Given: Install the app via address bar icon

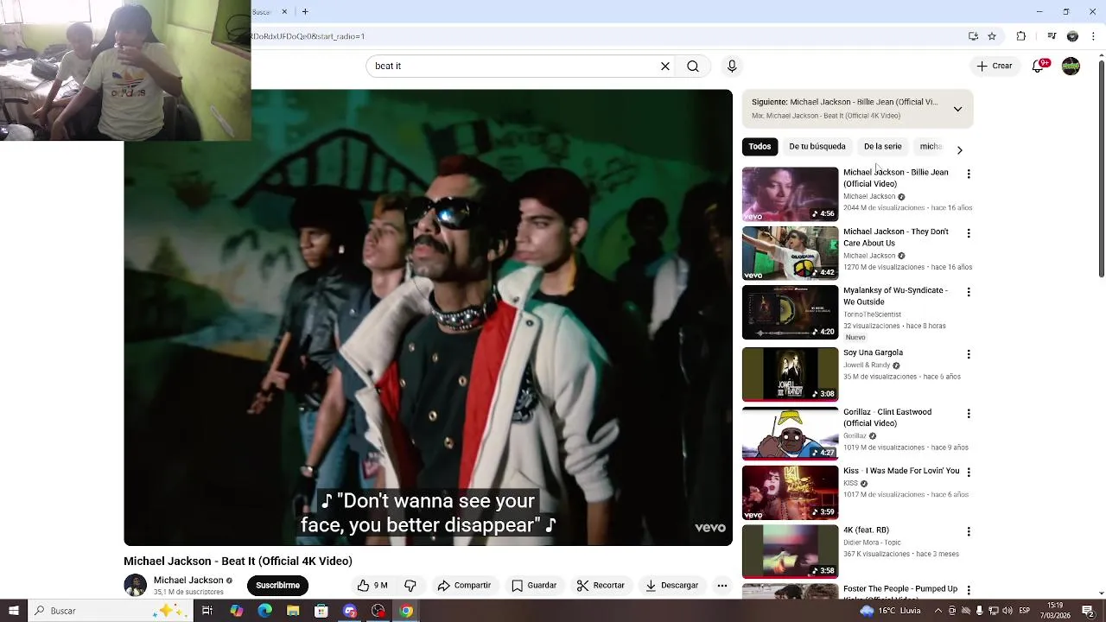Looking at the screenshot, I should pyautogui.click(x=973, y=36).
